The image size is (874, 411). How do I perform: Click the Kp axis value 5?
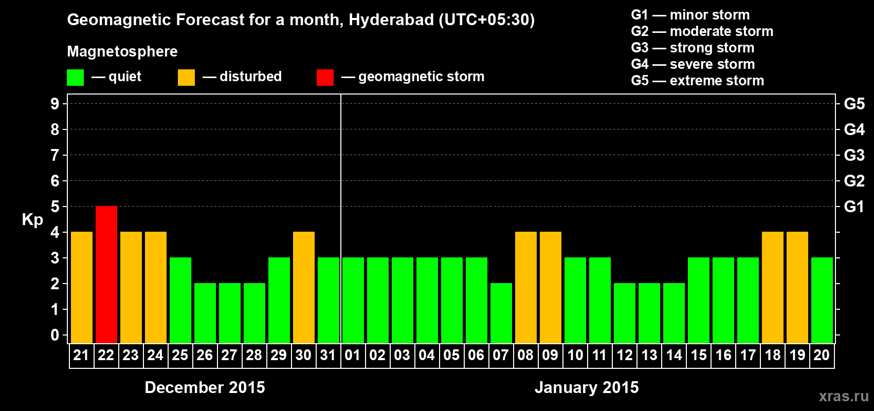pos(55,207)
